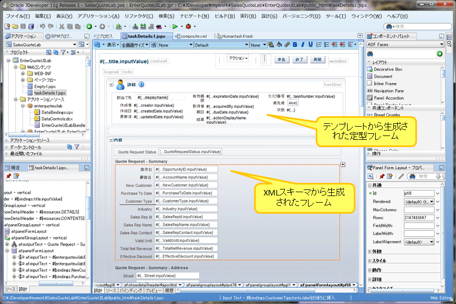Click the green go arrow in Component Palette
This screenshot has height=304, width=456.
pos(439,54)
